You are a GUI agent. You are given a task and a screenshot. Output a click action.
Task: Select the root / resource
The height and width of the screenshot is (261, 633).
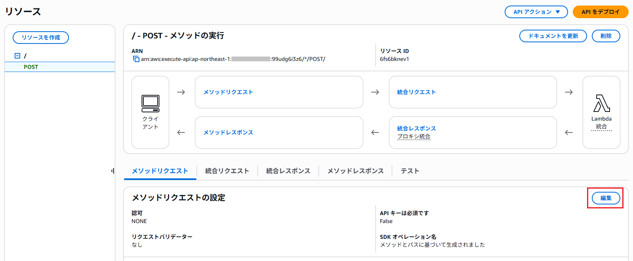pyautogui.click(x=25, y=56)
